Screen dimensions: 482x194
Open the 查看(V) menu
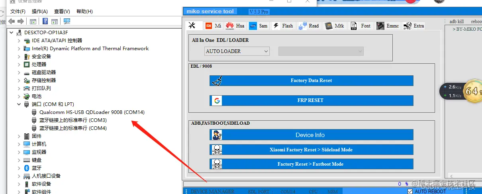point(62,12)
